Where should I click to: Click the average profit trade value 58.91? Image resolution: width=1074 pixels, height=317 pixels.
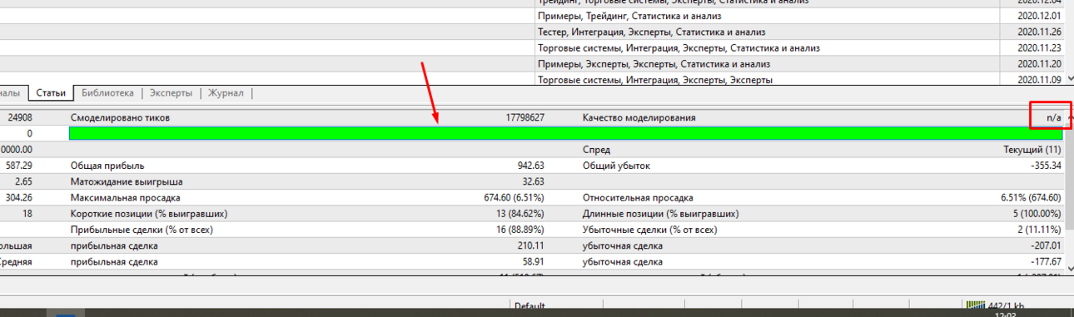533,261
